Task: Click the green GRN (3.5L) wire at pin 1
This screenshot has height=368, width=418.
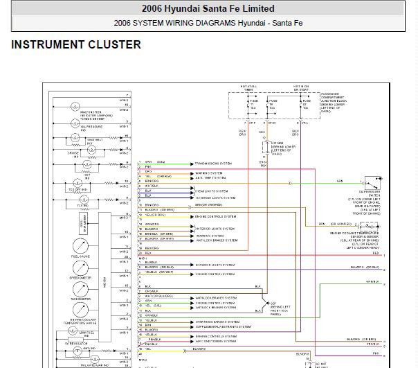Action: pyautogui.click(x=164, y=164)
